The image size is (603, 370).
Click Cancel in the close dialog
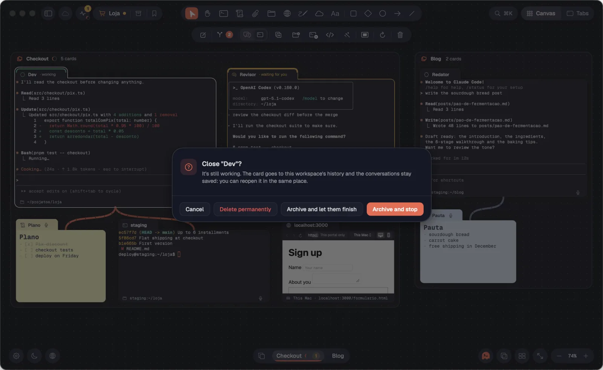[194, 209]
